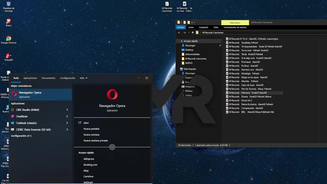Open the Vista ribbon tab

pyautogui.click(x=216, y=27)
